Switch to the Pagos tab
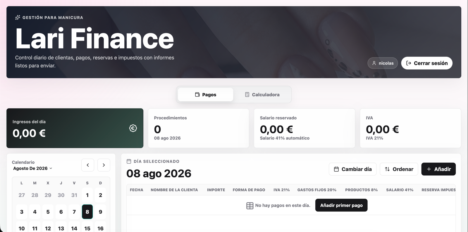Viewport: 468px width, 232px height. (x=206, y=95)
